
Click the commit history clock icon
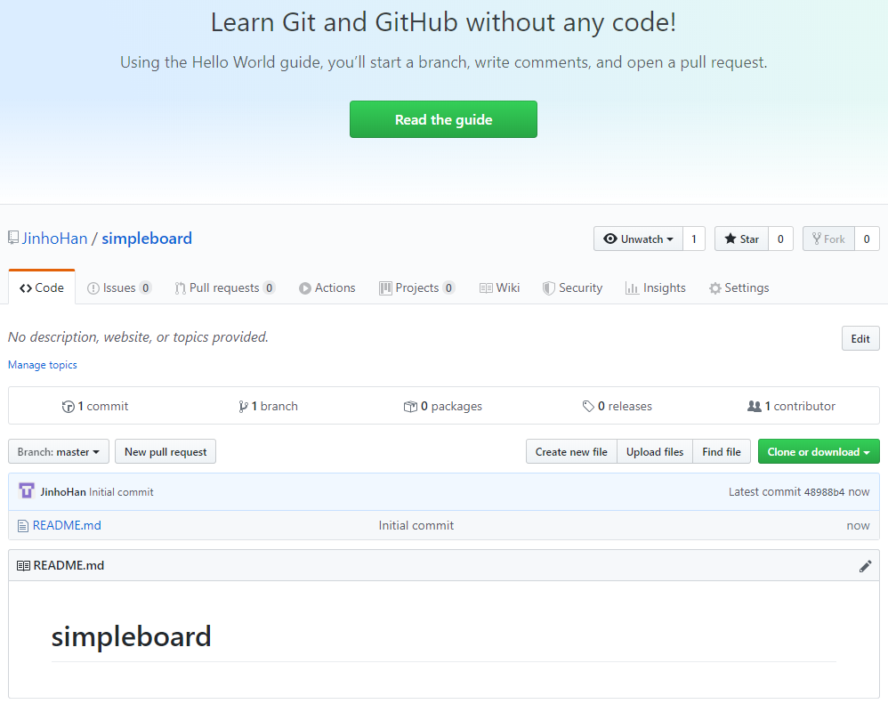tap(68, 407)
